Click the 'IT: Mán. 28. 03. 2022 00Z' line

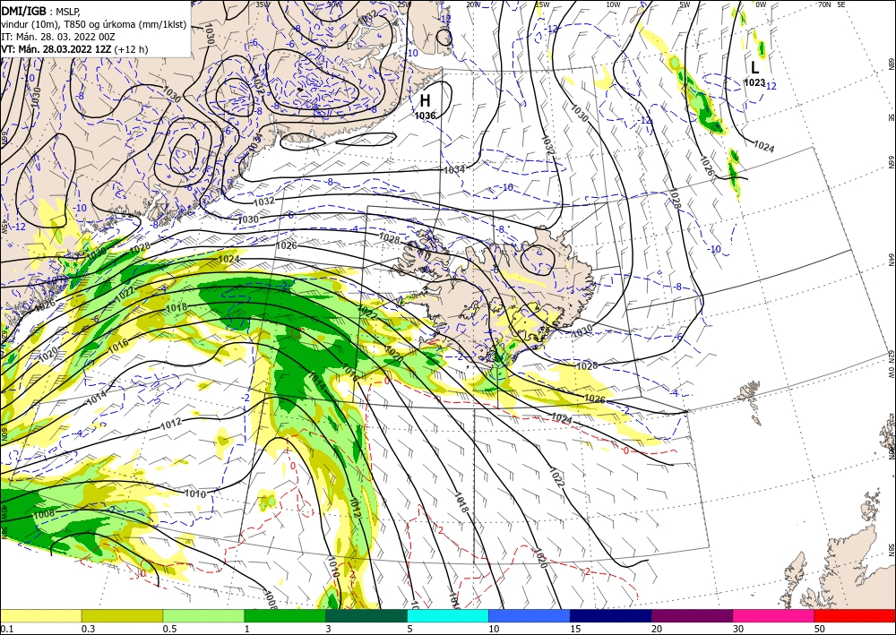coord(58,37)
